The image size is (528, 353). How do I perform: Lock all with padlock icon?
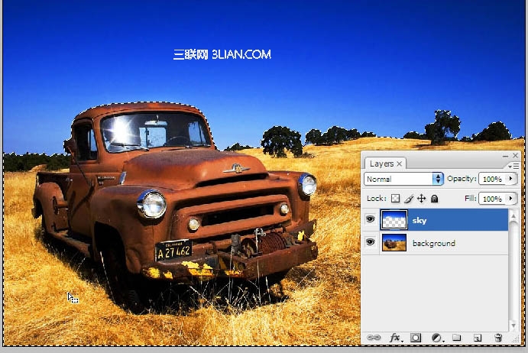pyautogui.click(x=434, y=199)
